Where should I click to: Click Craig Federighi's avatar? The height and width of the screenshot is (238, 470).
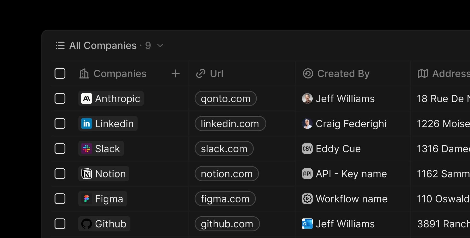[x=307, y=124]
